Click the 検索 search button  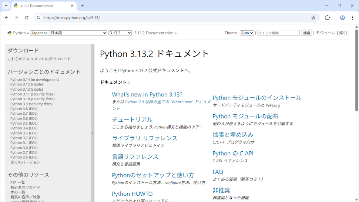306,33
